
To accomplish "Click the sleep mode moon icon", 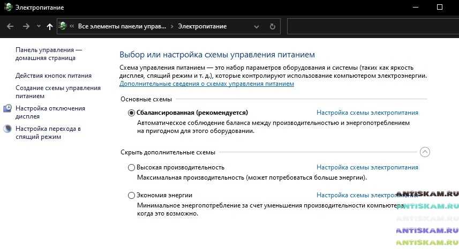I will pyautogui.click(x=7, y=129).
